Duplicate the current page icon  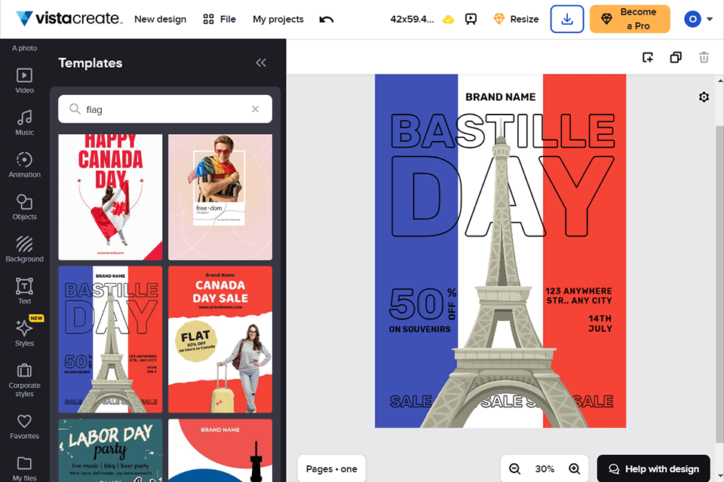coord(676,57)
